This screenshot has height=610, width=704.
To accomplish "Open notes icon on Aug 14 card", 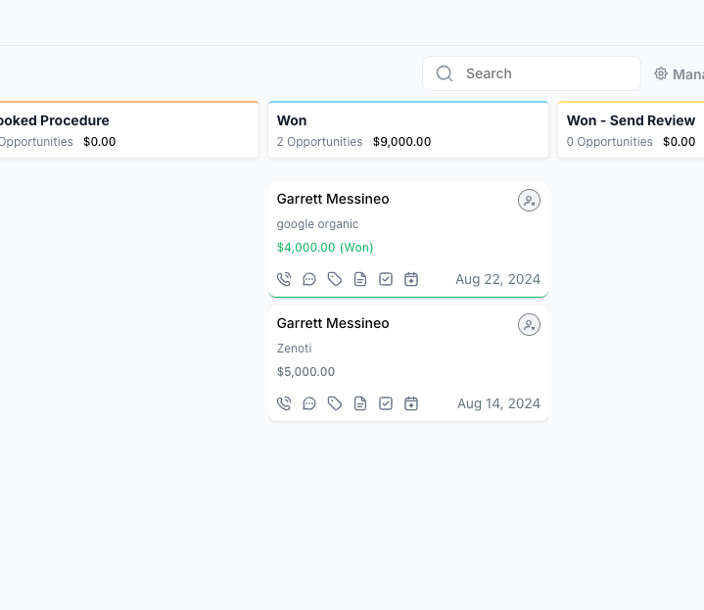I will (x=360, y=403).
